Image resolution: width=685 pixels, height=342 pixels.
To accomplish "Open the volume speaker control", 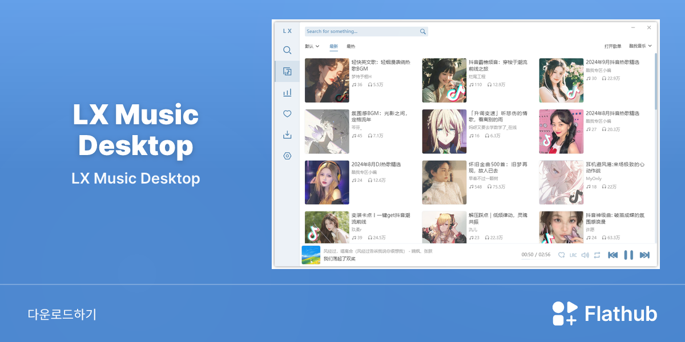I will pyautogui.click(x=585, y=255).
